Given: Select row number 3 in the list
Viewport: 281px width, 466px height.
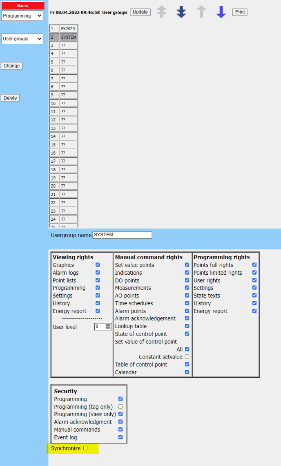Looking at the screenshot, I should pos(63,45).
